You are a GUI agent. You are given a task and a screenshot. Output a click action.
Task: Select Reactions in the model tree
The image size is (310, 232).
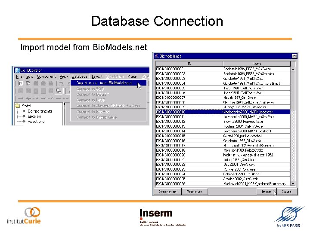(36, 121)
